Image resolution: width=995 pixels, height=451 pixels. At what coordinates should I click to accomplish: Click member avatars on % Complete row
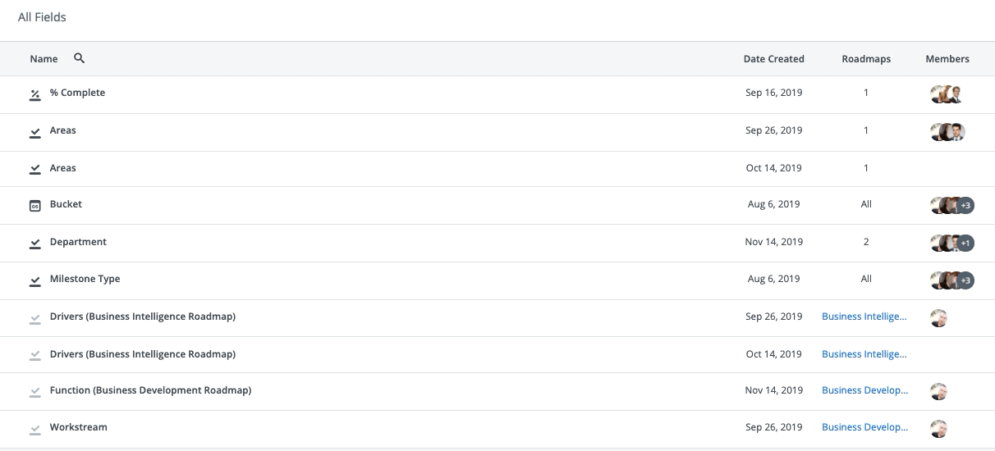pos(947,94)
